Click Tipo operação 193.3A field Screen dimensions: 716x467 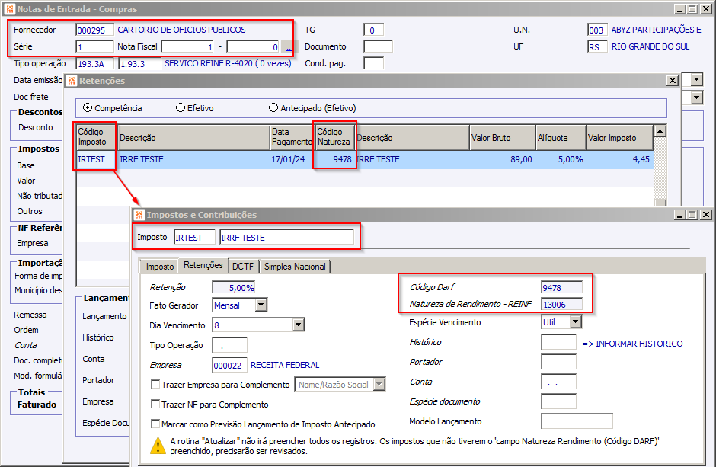point(94,64)
